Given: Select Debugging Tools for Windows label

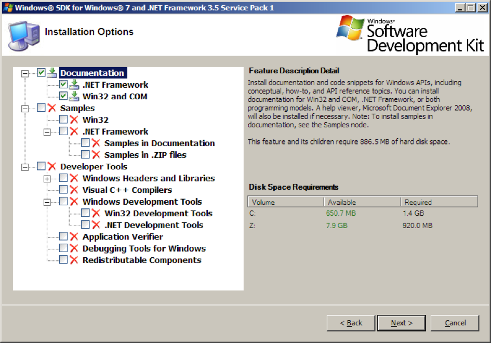Looking at the screenshot, I should (144, 248).
